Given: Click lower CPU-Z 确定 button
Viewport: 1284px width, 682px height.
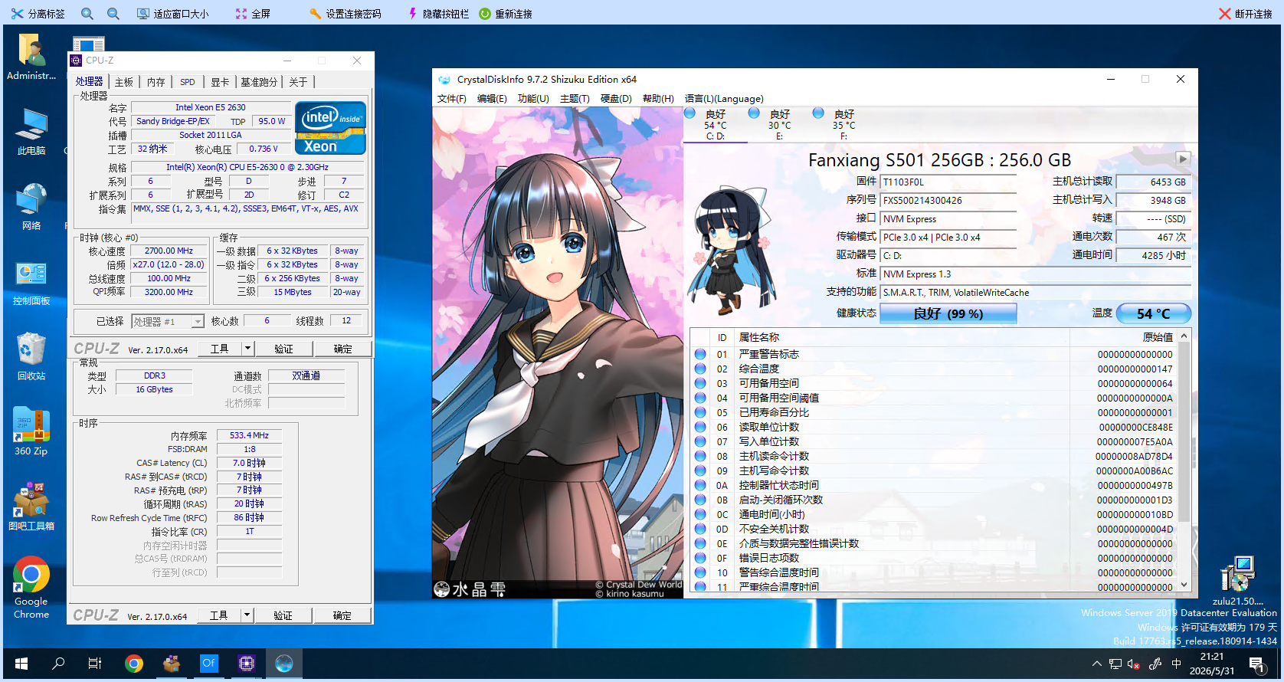Looking at the screenshot, I should pos(342,615).
